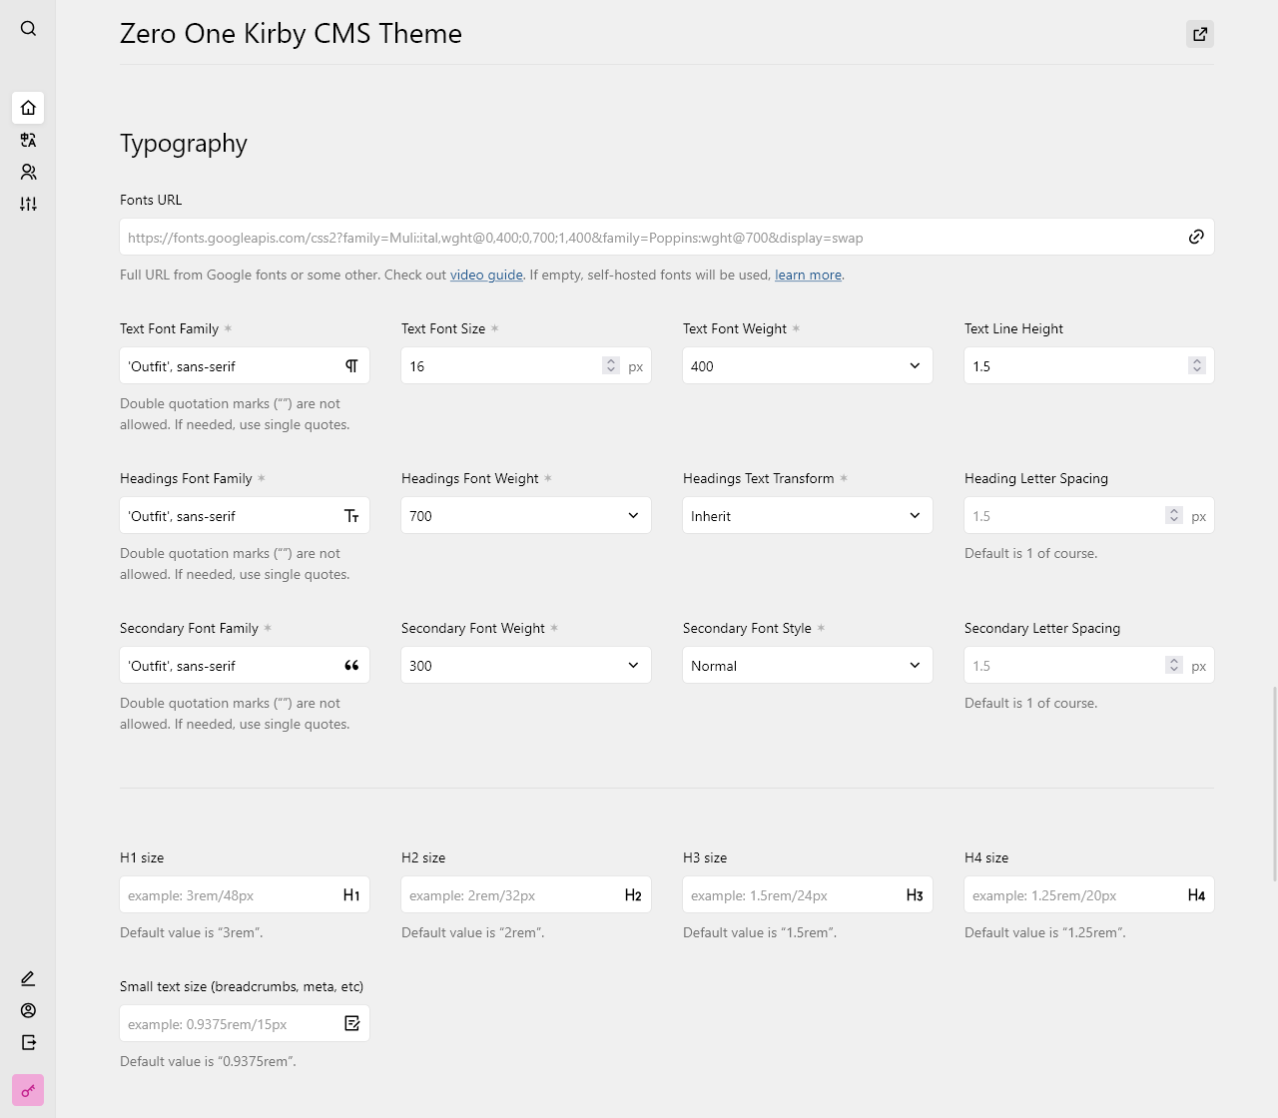Open the Users sidebar icon
The height and width of the screenshot is (1118, 1278).
pos(28,172)
